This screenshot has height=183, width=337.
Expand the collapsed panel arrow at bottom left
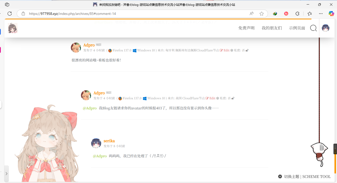[6, 173]
